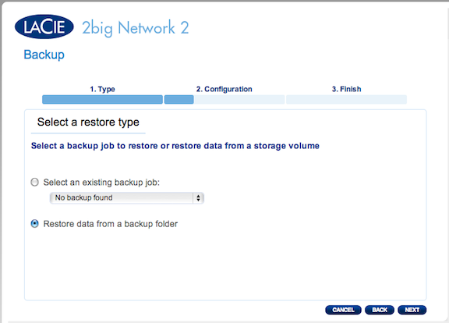The height and width of the screenshot is (323, 449).
Task: Choose Restore data from a backup folder
Action: 34,224
